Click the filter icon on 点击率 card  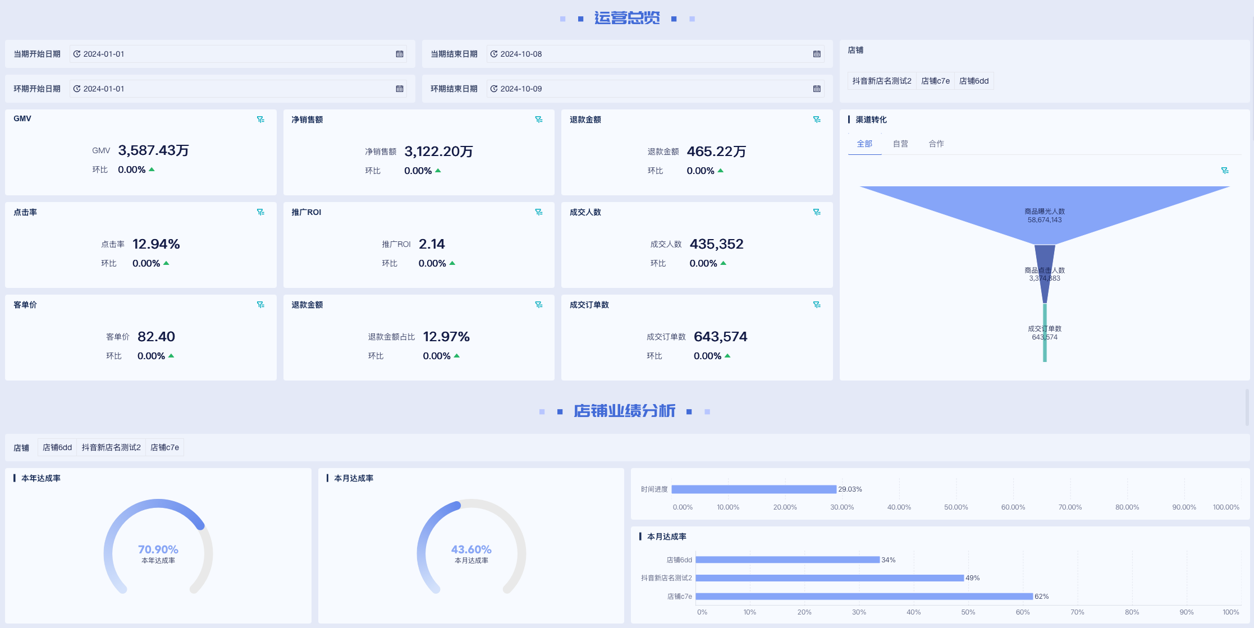point(260,212)
